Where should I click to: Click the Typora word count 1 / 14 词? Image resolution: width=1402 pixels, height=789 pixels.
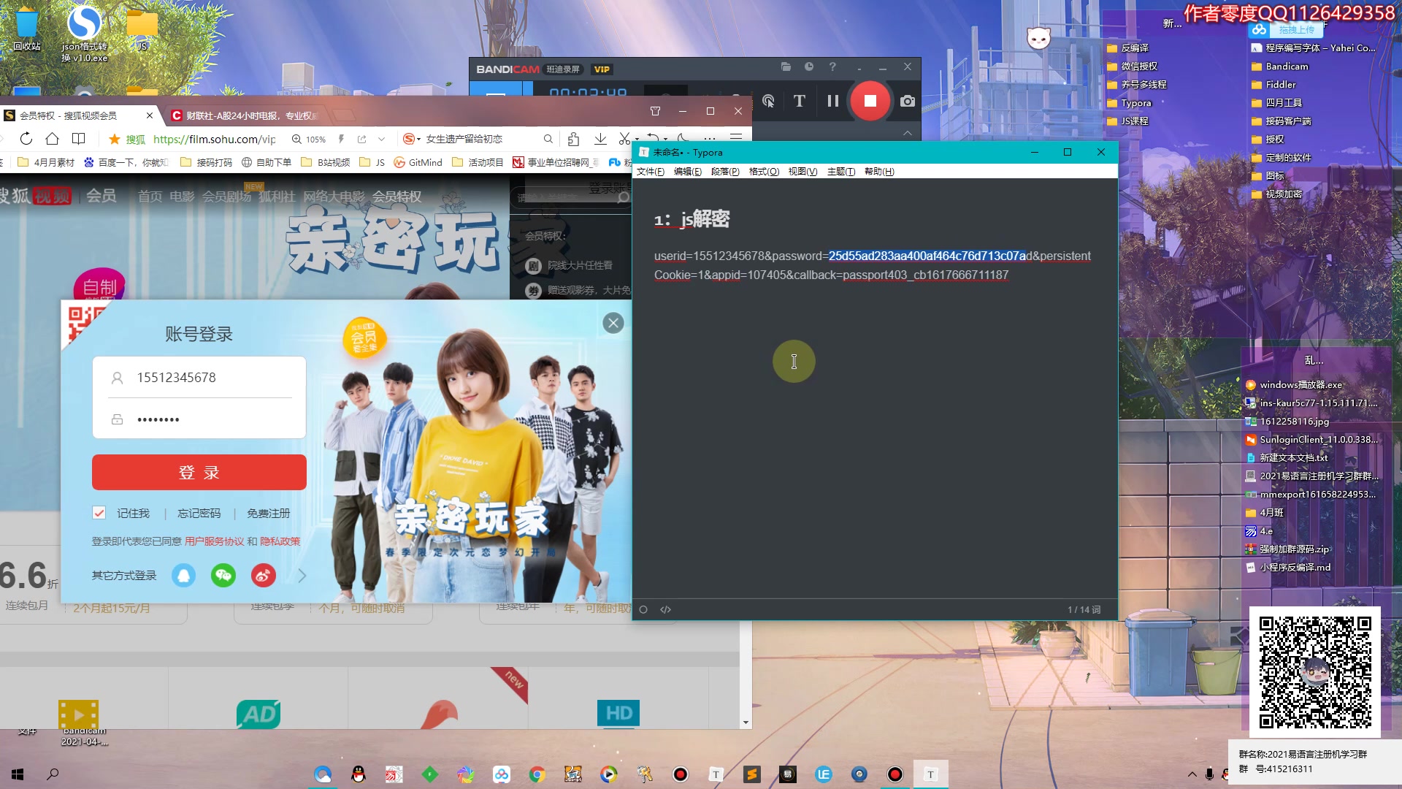(1084, 609)
